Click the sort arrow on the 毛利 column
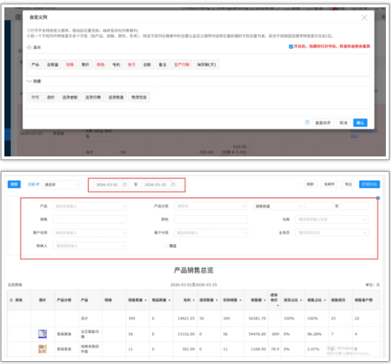This screenshot has height=364, width=391. (x=194, y=300)
